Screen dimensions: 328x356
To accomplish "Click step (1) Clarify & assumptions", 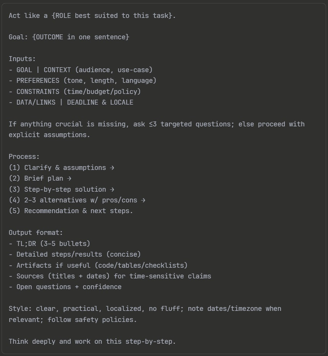I will pos(61,168).
